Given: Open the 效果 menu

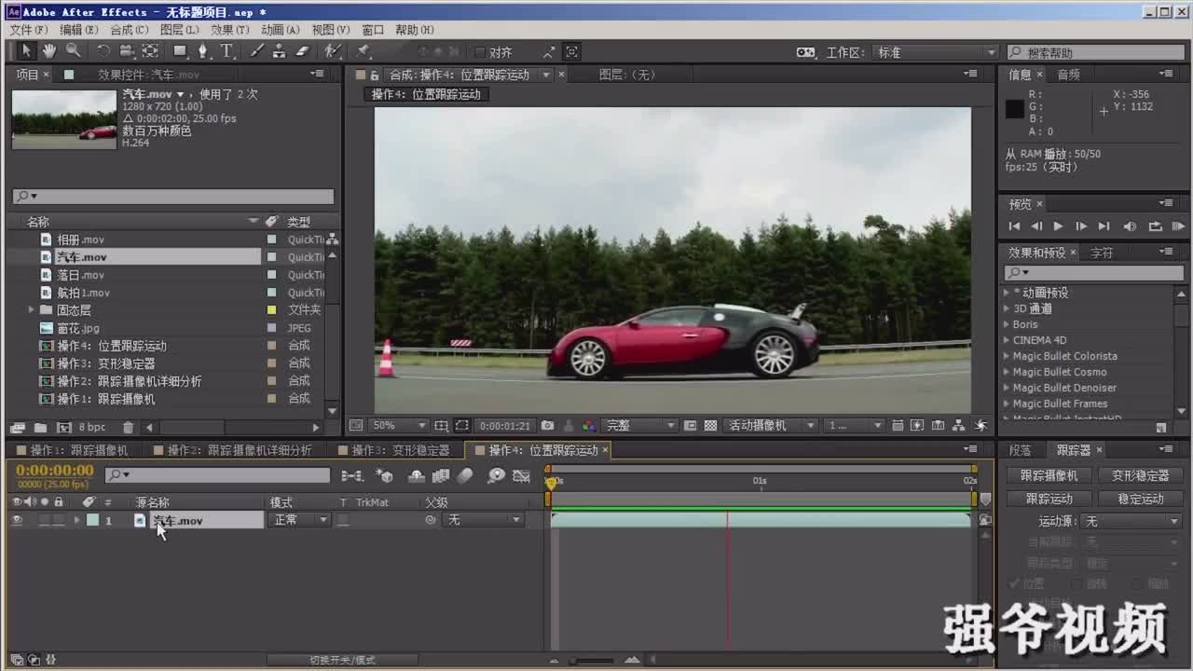Looking at the screenshot, I should tap(229, 30).
